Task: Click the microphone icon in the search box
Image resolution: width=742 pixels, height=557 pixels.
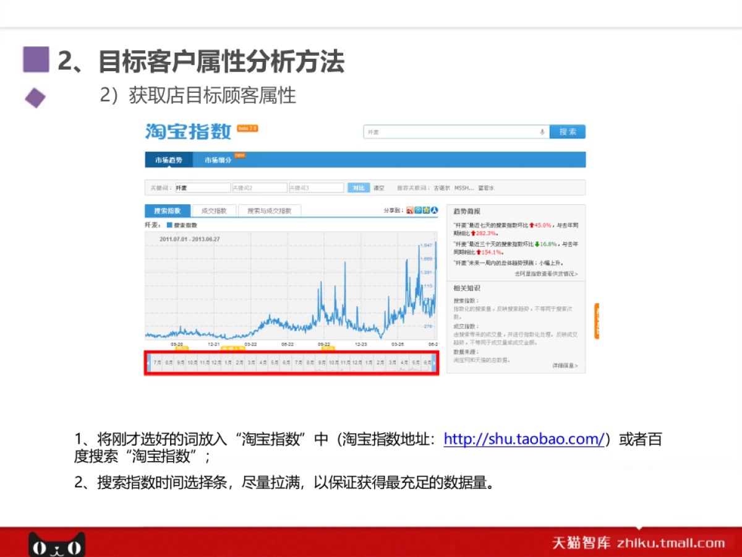Action: click(543, 131)
